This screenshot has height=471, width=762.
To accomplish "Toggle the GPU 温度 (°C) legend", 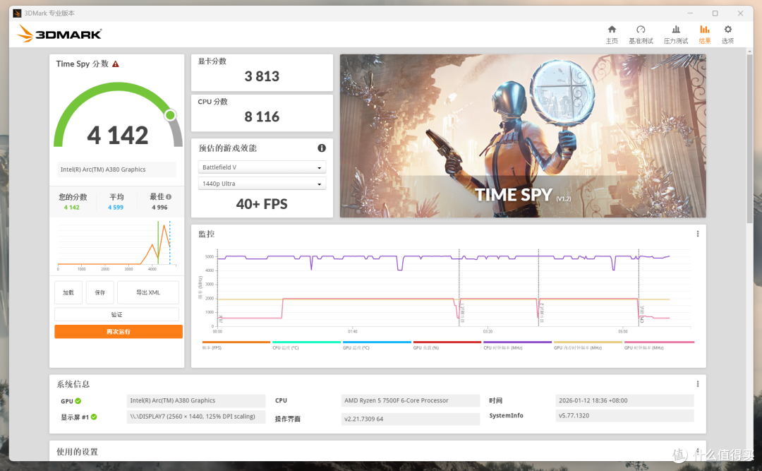I will coord(377,345).
